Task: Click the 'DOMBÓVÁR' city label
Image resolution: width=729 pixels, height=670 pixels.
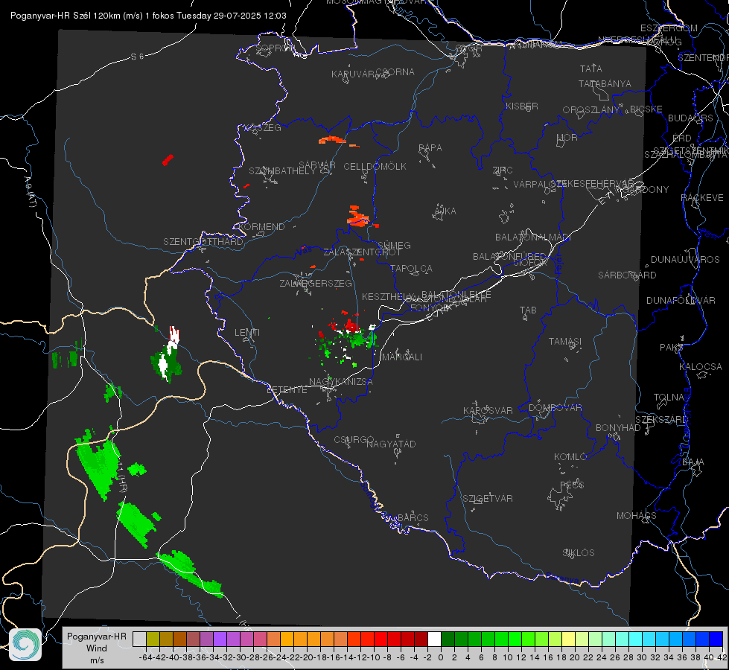Action: pos(555,408)
